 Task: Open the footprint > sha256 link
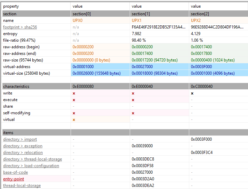click(x=20, y=27)
